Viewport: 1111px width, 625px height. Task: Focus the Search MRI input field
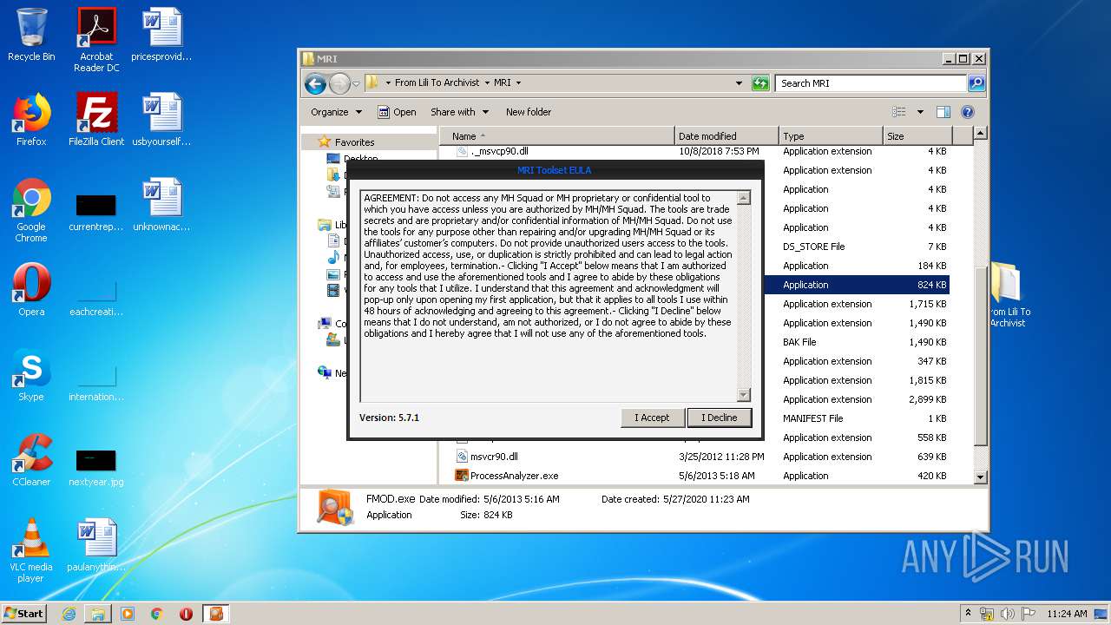(x=871, y=83)
